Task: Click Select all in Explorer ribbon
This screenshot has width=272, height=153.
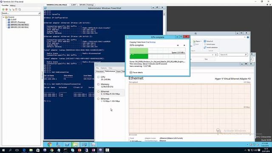Action: [208, 41]
